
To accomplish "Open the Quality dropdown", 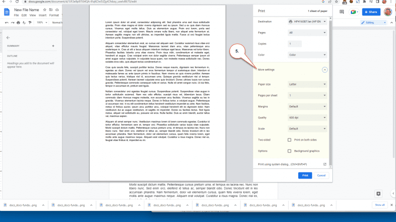I will [x=307, y=117].
